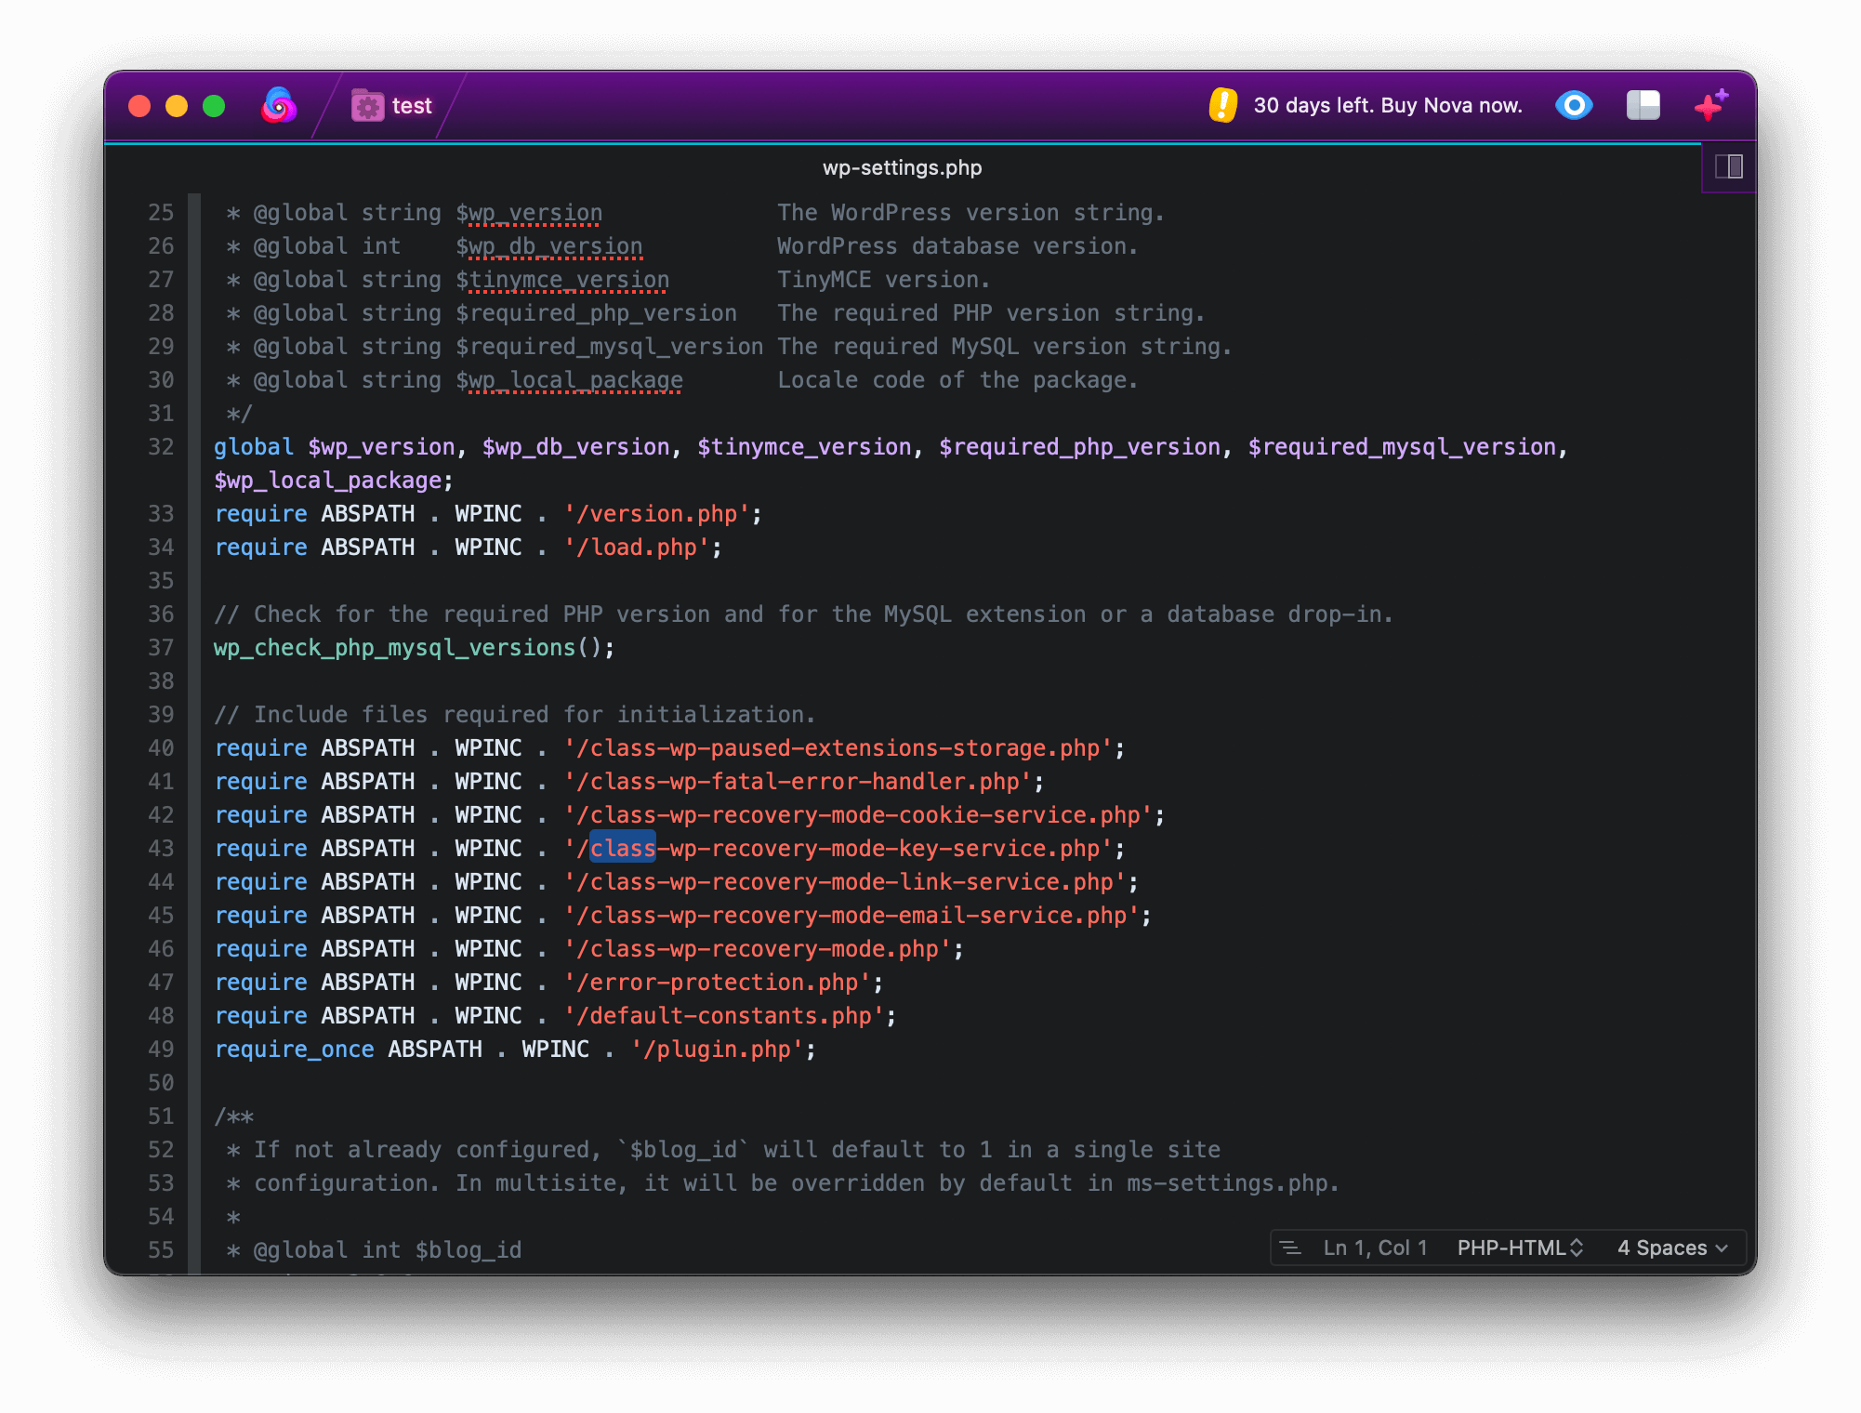Click the yellow minimize window button
The image size is (1861, 1413).
pos(177,106)
